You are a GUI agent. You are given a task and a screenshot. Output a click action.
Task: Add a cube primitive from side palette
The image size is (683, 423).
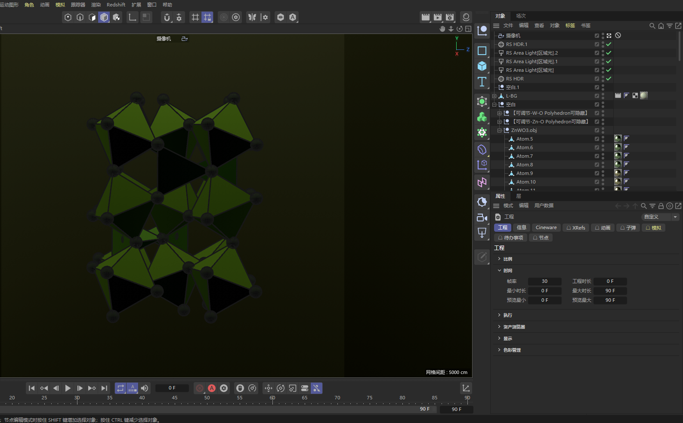coord(482,66)
